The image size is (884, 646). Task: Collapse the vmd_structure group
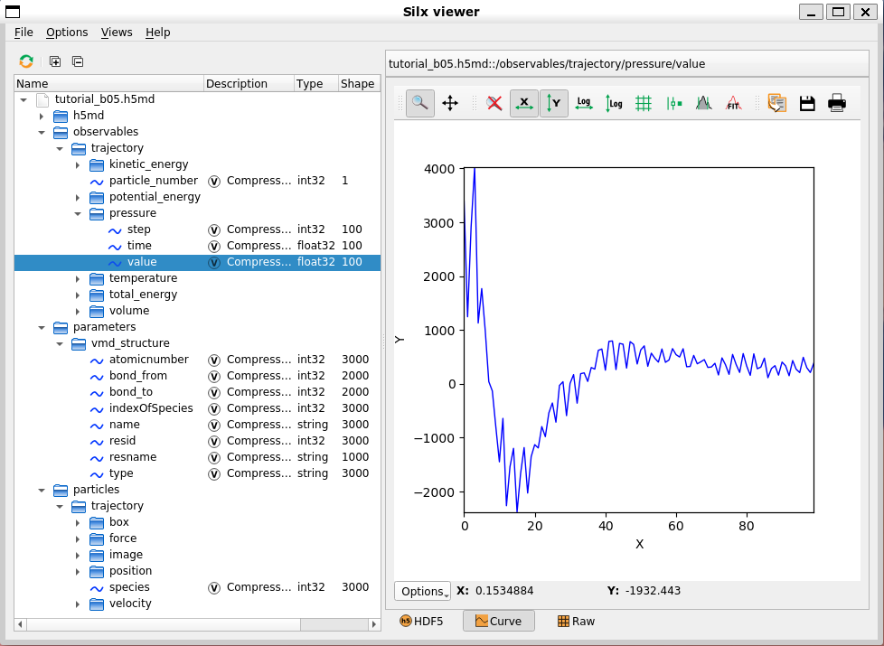(x=60, y=343)
